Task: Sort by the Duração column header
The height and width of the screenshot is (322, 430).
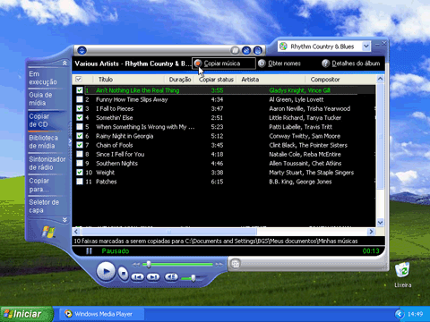Action: coord(180,80)
